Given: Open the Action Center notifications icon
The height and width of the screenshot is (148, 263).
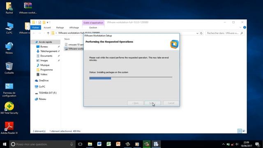Looking at the screenshot, I should (258, 144).
